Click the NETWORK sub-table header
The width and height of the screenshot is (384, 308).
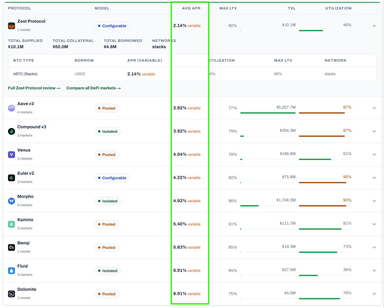tap(335, 60)
